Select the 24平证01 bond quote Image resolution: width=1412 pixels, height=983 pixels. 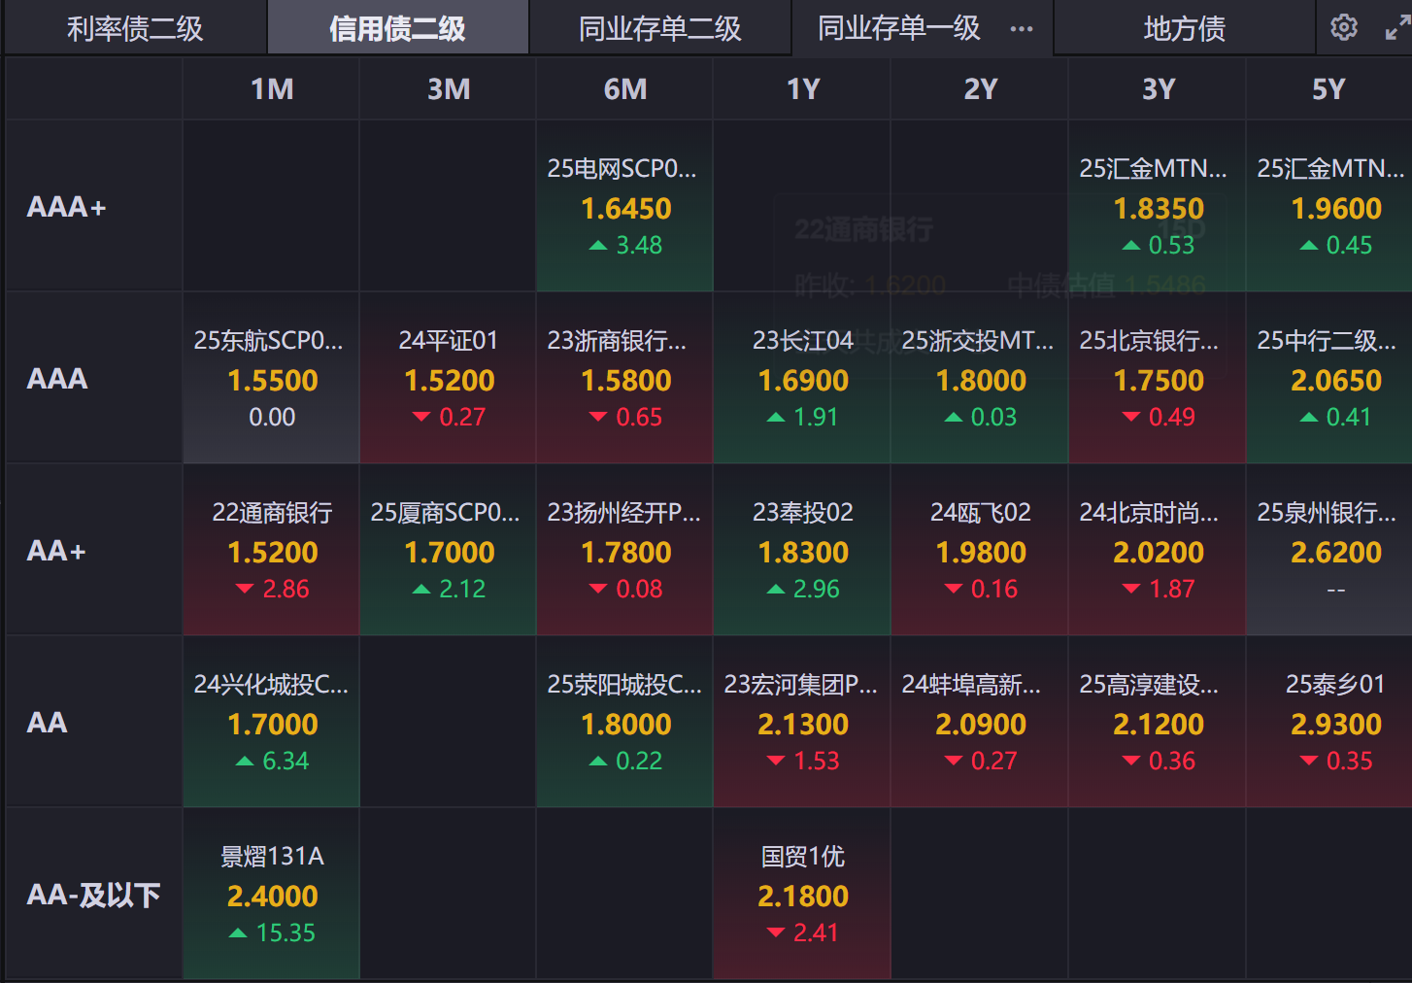[448, 379]
